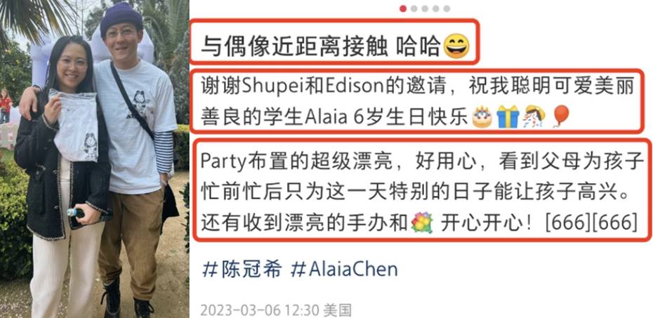Image resolution: width=653 pixels, height=318 pixels.
Task: Click the 美国 location label
Action: pyautogui.click(x=337, y=310)
